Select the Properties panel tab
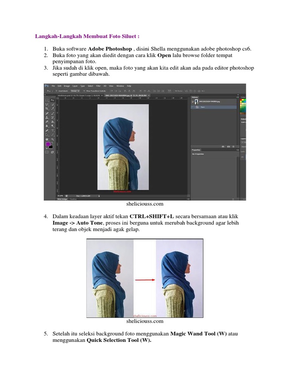The width and height of the screenshot is (290, 386). 196,150
